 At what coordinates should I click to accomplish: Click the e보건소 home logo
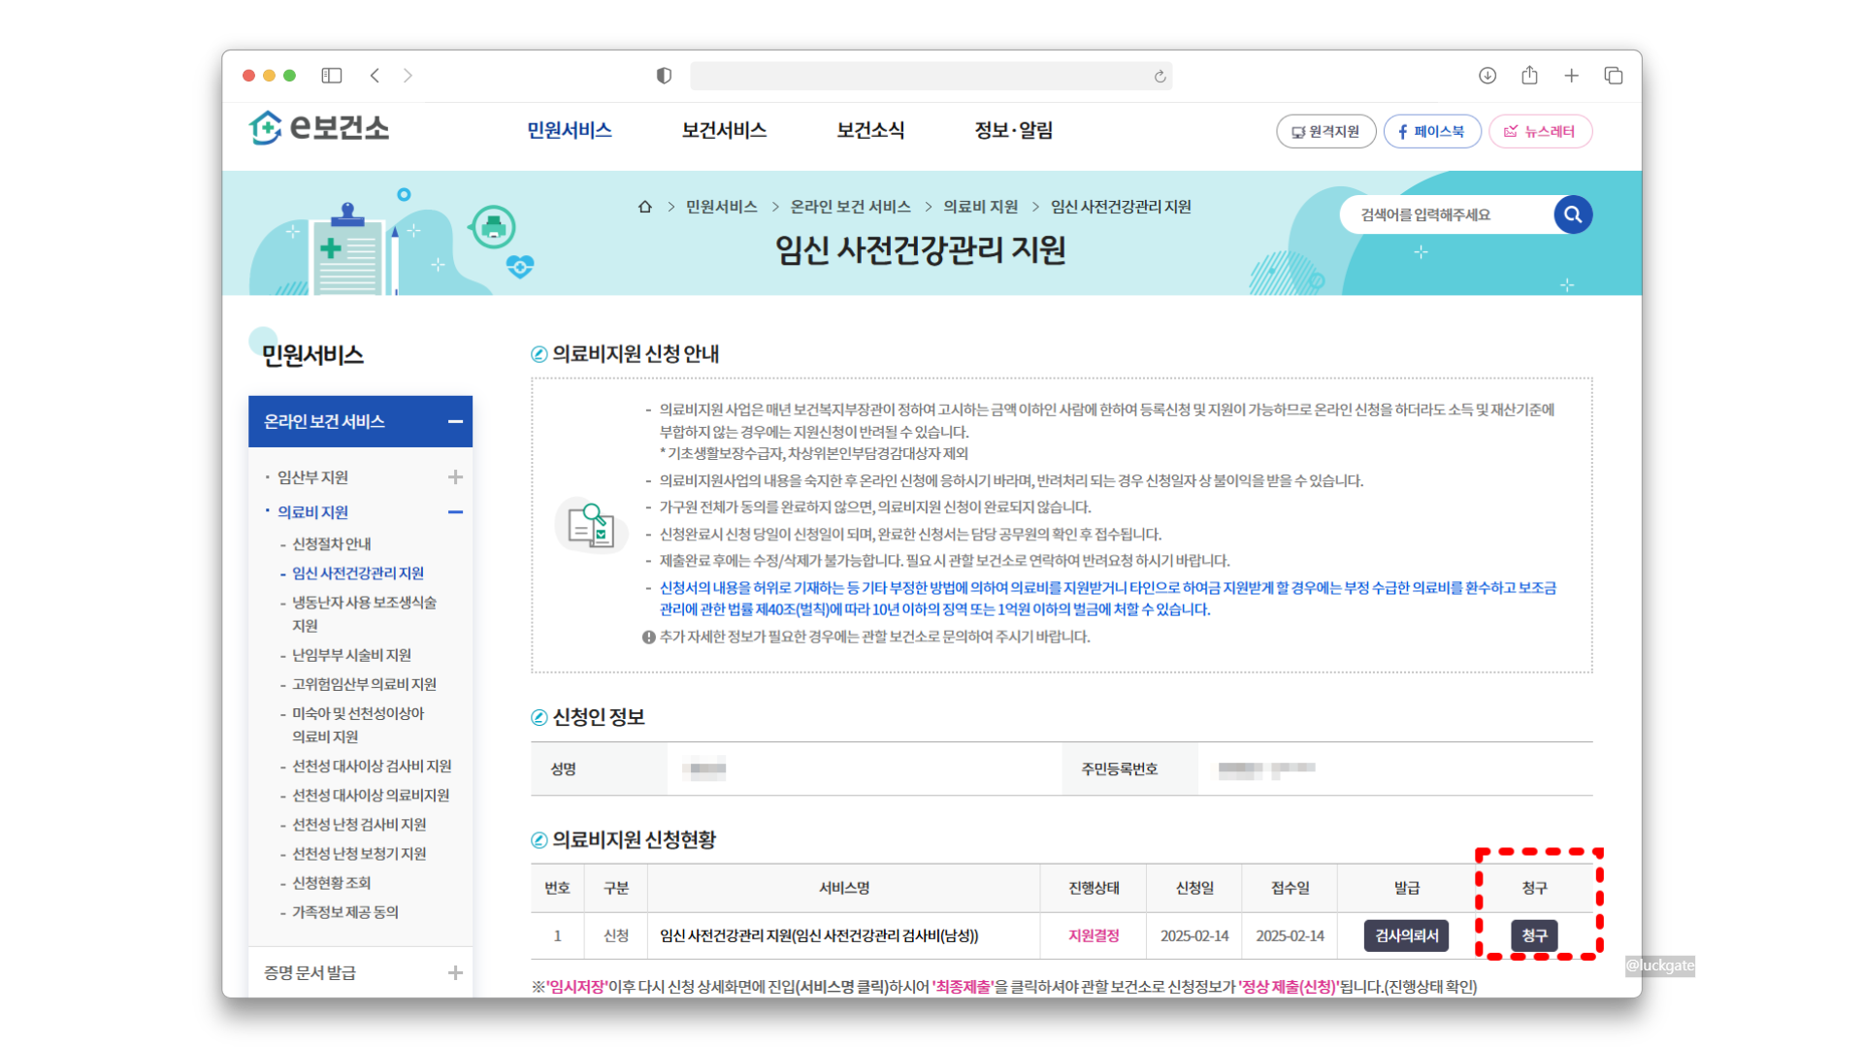(x=319, y=128)
